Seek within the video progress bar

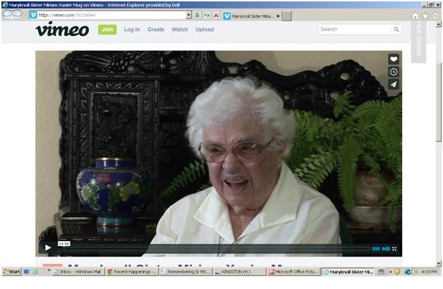click(217, 249)
